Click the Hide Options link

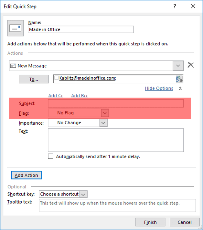(x=159, y=88)
